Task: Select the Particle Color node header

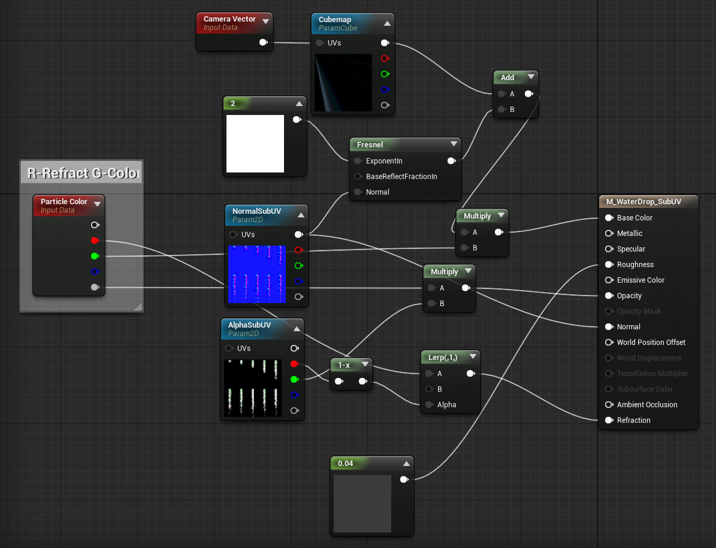Action: click(x=64, y=205)
